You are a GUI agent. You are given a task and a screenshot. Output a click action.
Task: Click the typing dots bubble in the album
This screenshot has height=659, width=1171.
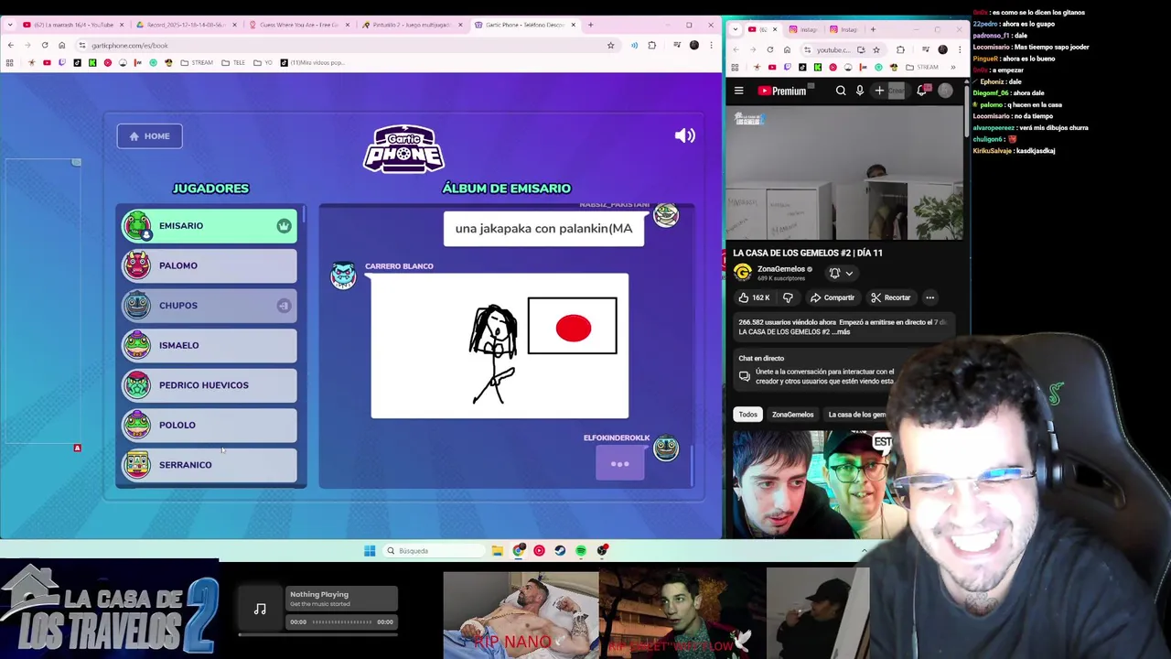620,464
